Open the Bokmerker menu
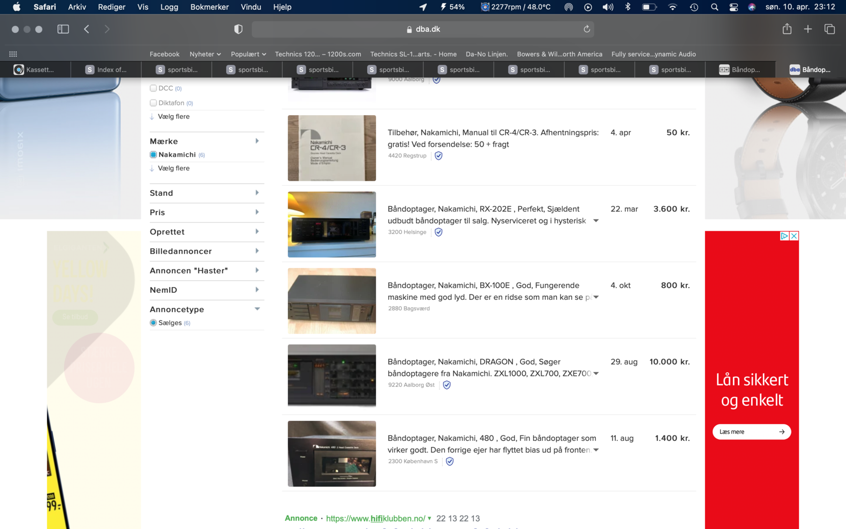Screen dimensions: 846x529 (x=210, y=7)
